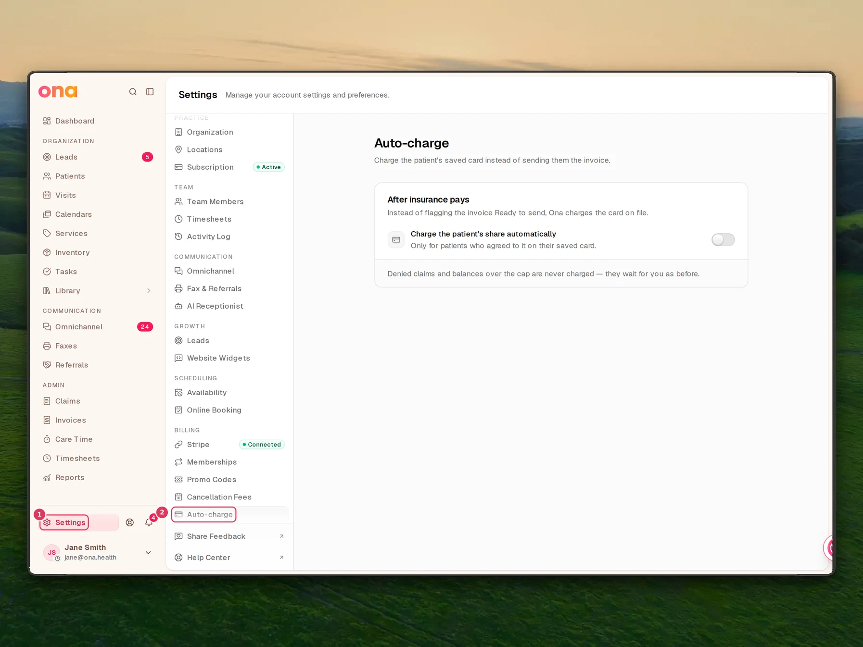Image resolution: width=863 pixels, height=647 pixels.
Task: Open Timesheets under Admin in main sidebar
Action: point(98,459)
